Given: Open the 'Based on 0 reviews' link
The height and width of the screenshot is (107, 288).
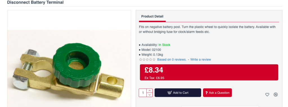Looking at the screenshot, I should (x=172, y=60).
